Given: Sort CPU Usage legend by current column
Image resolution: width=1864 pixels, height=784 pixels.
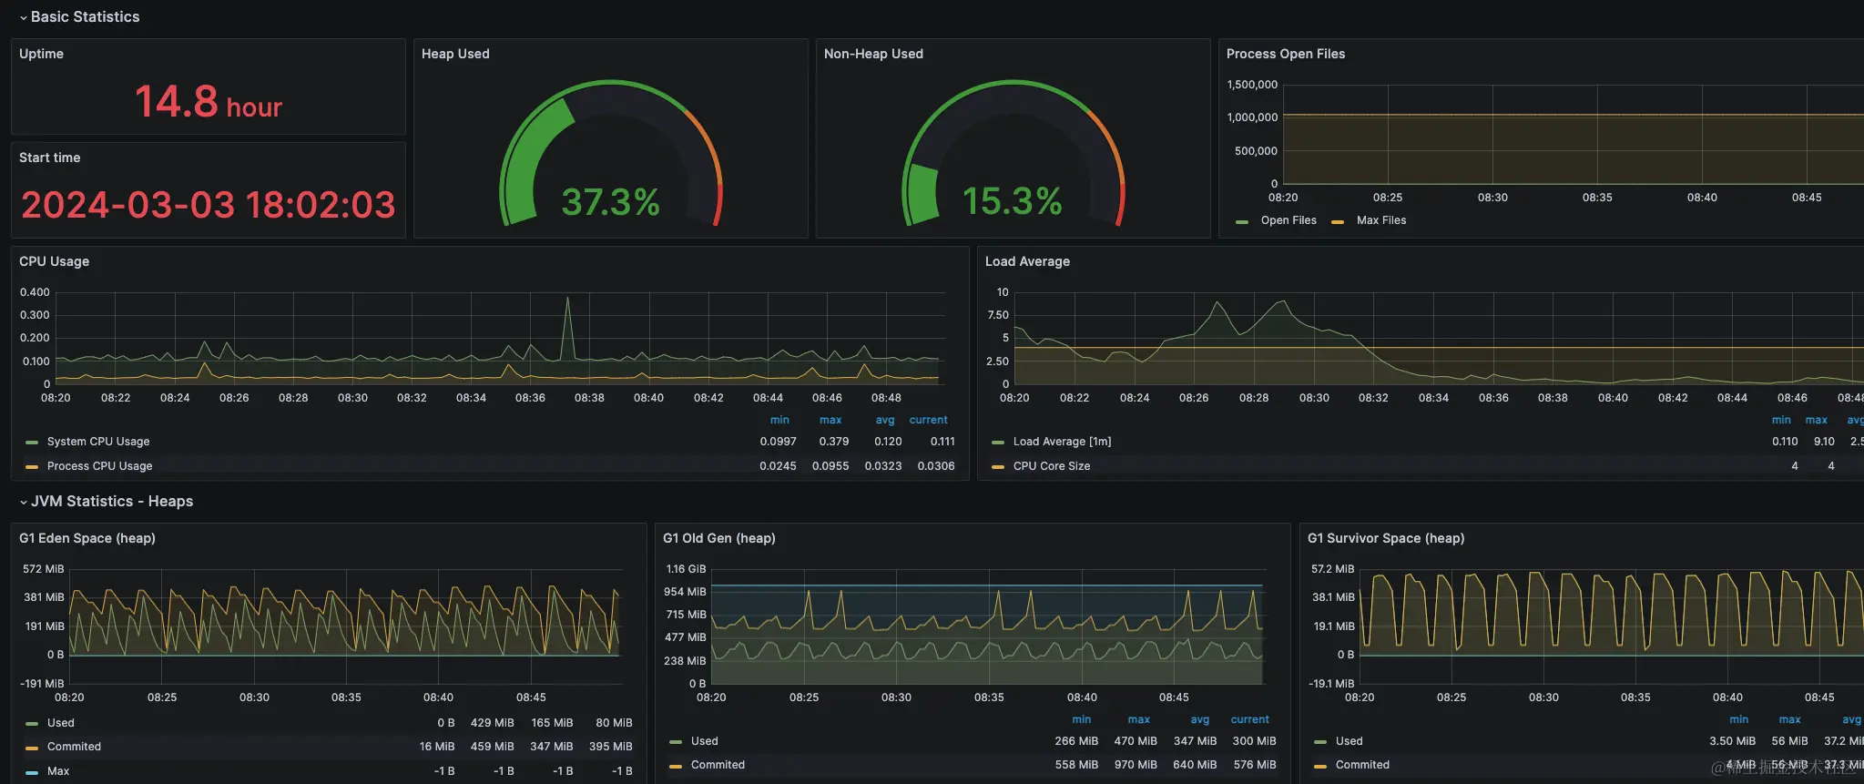Looking at the screenshot, I should 928,420.
